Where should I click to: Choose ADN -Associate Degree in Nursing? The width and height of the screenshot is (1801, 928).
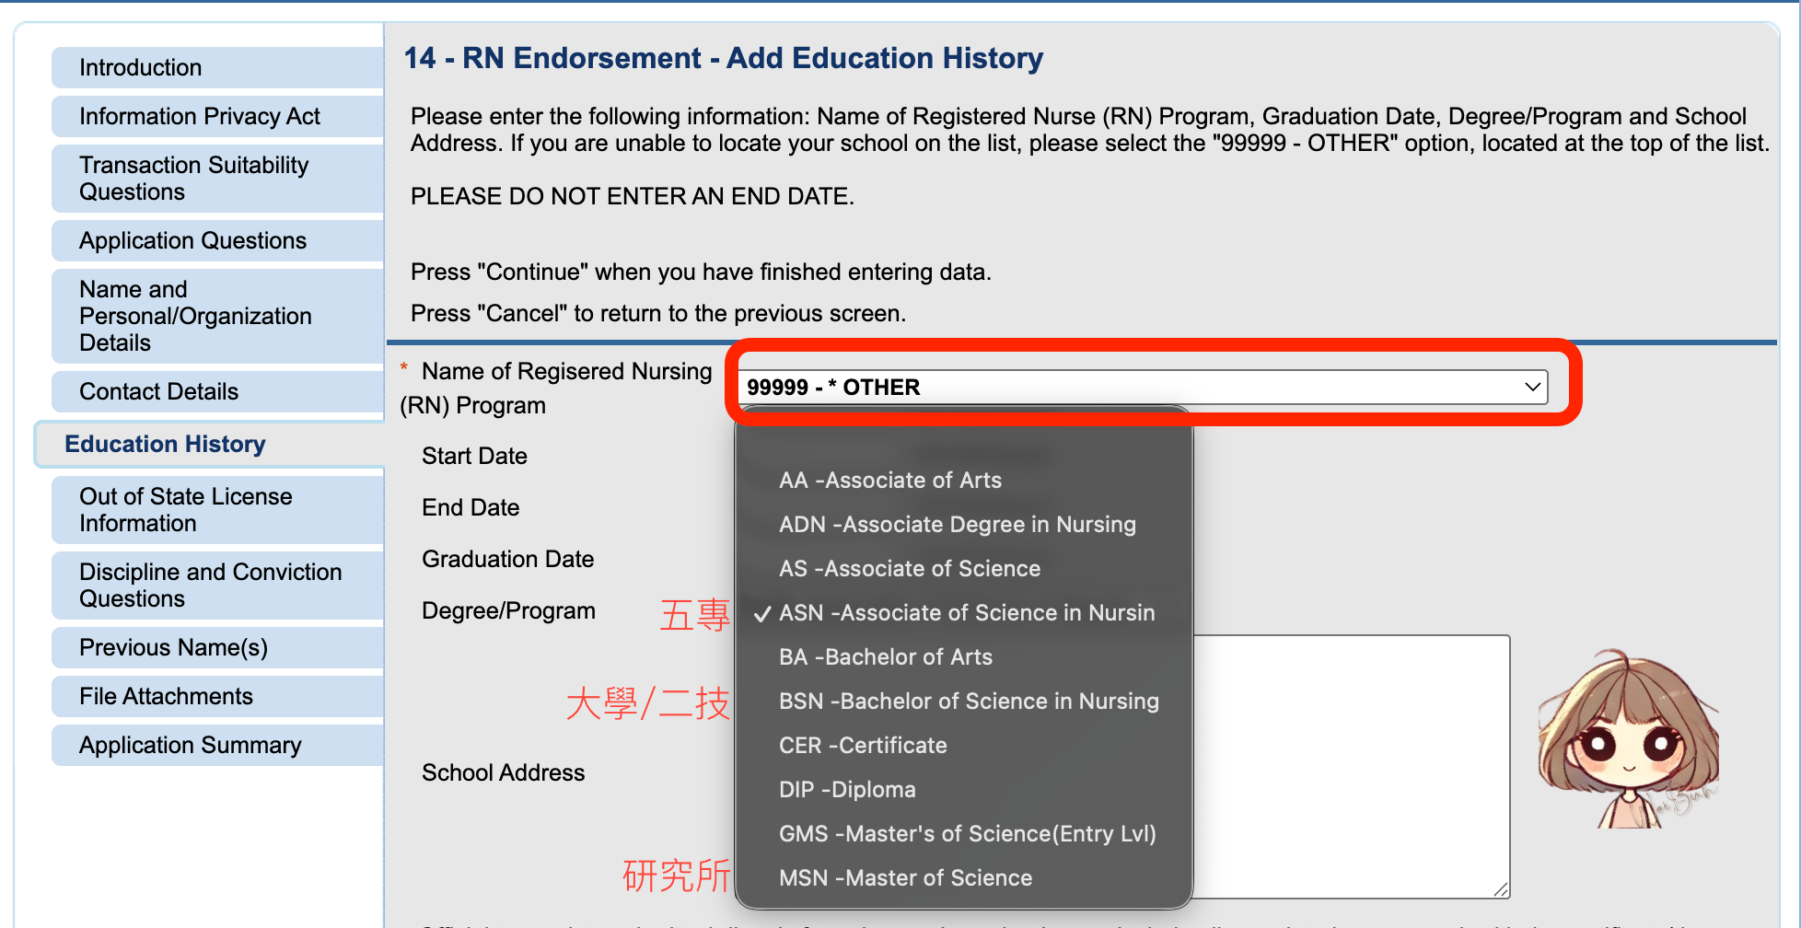click(x=963, y=524)
